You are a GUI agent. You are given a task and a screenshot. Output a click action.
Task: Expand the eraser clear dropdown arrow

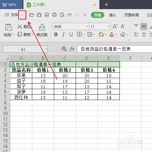(x=127, y=35)
